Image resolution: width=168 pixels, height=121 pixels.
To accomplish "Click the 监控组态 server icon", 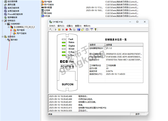I will (x=6, y=37).
